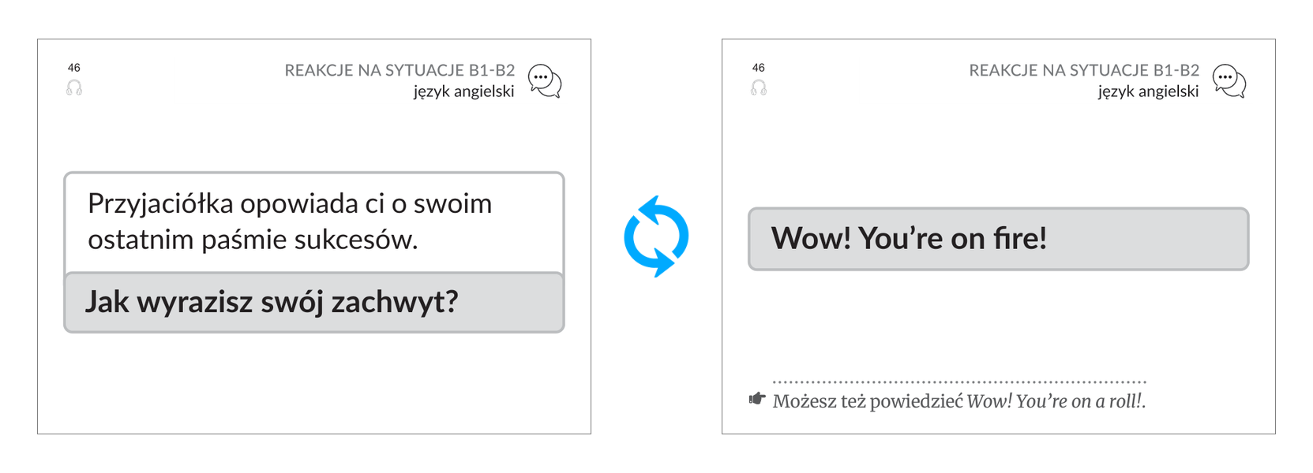Click the 'REAKCJE NA SYTUACJE B1-B2' heading on left card
The height and width of the screenshot is (473, 1313).
pyautogui.click(x=400, y=70)
